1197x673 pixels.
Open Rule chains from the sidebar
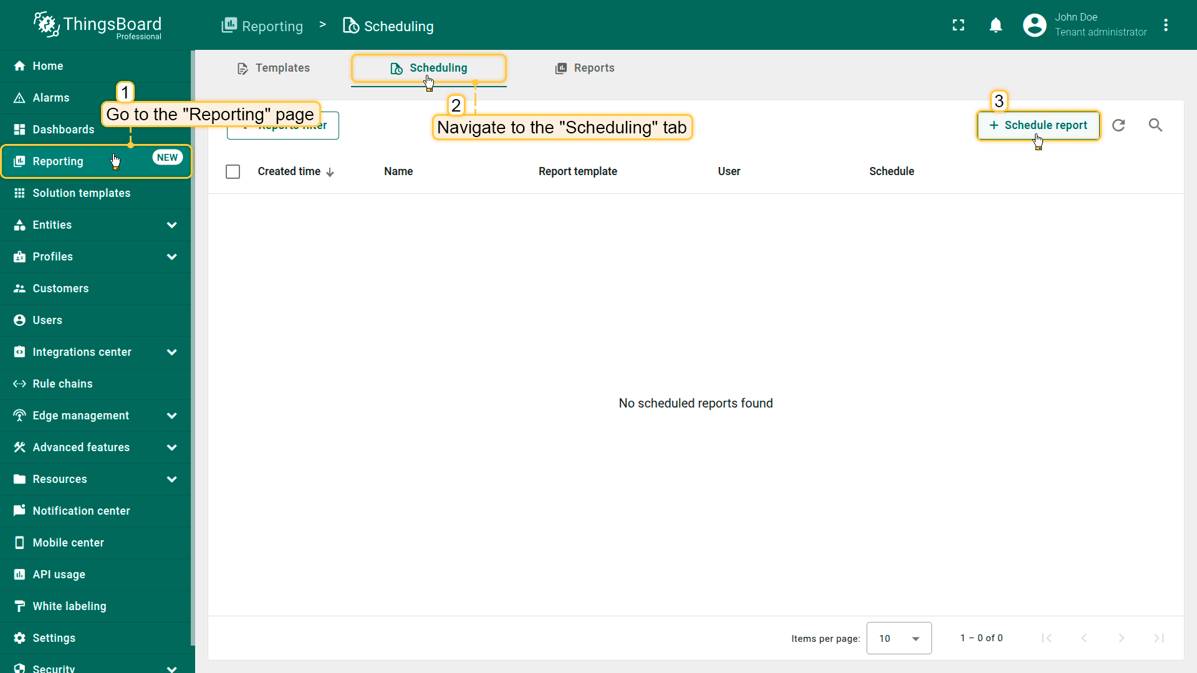[62, 384]
